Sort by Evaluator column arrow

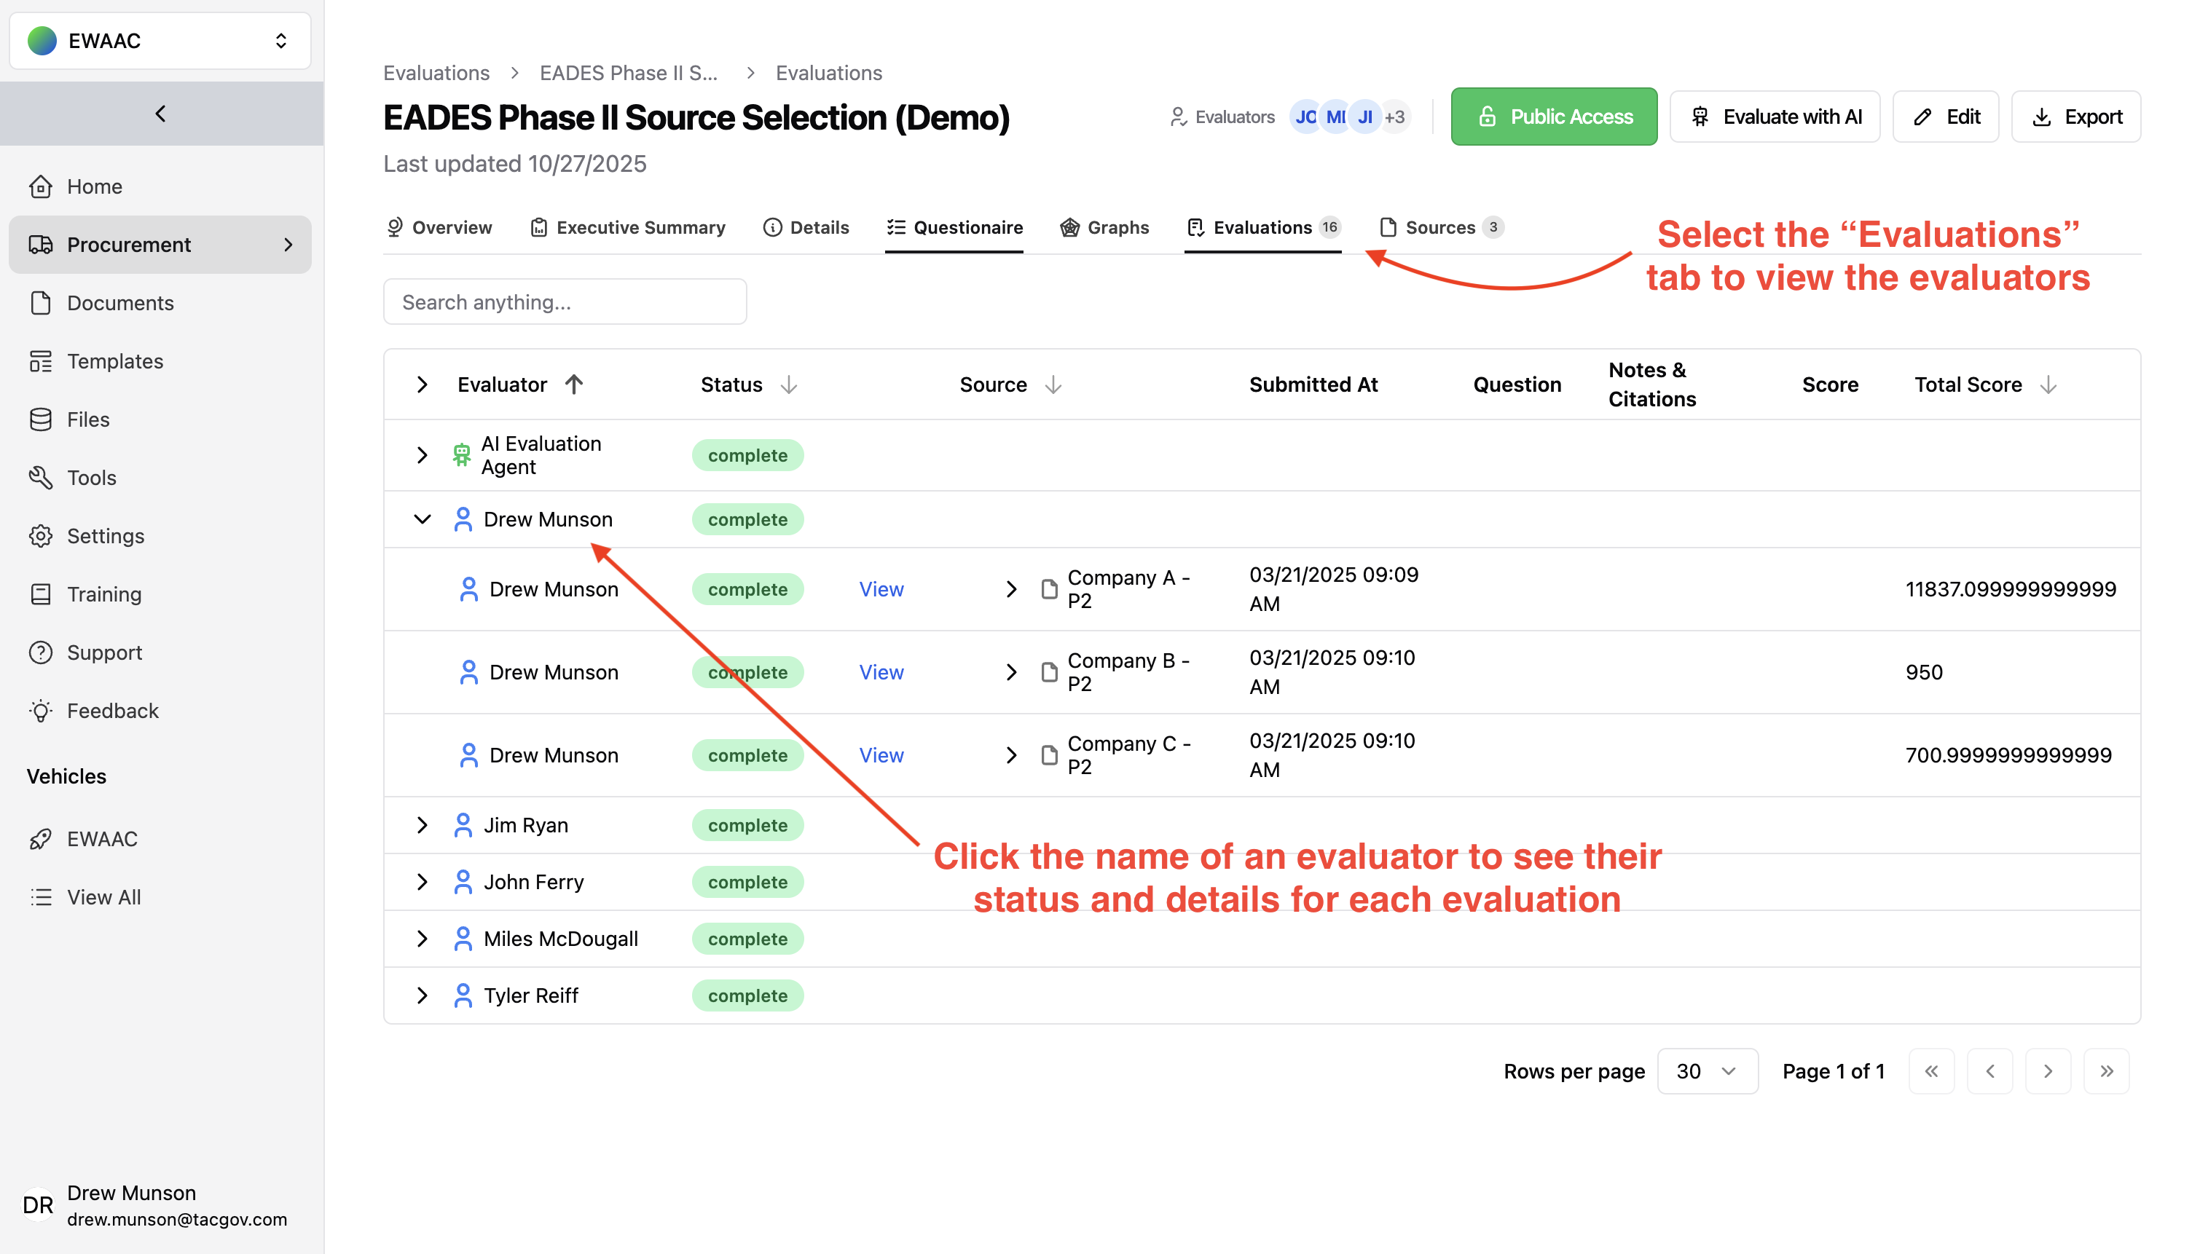(574, 384)
